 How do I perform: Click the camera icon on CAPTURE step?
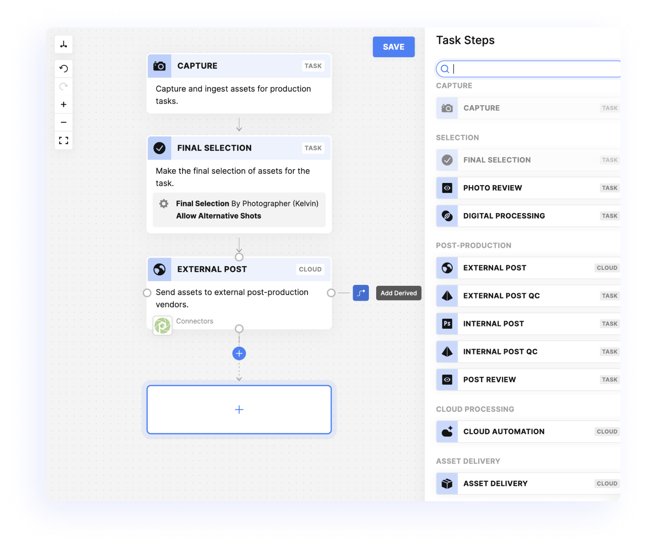159,66
